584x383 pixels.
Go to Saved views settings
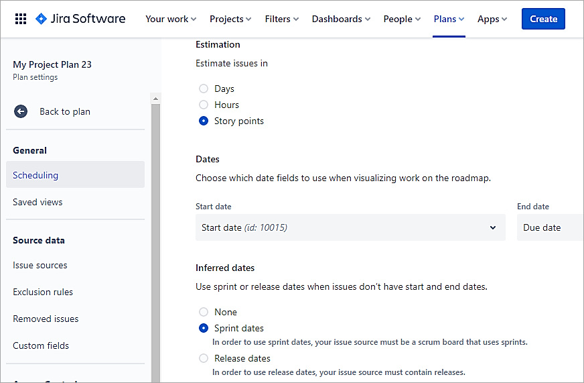point(38,202)
